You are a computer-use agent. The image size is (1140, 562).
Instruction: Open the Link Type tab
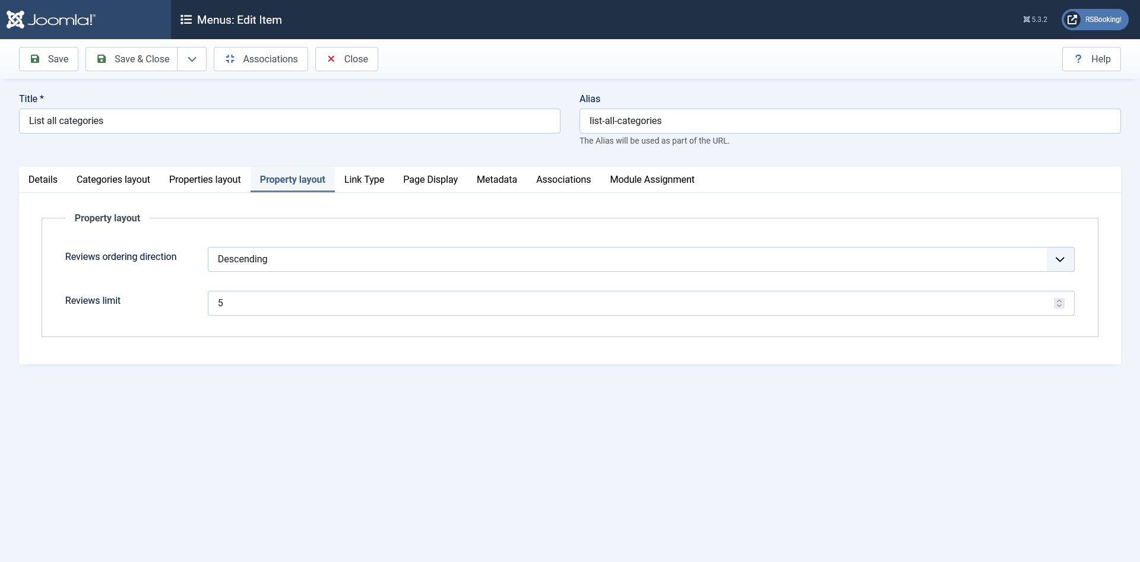point(364,179)
